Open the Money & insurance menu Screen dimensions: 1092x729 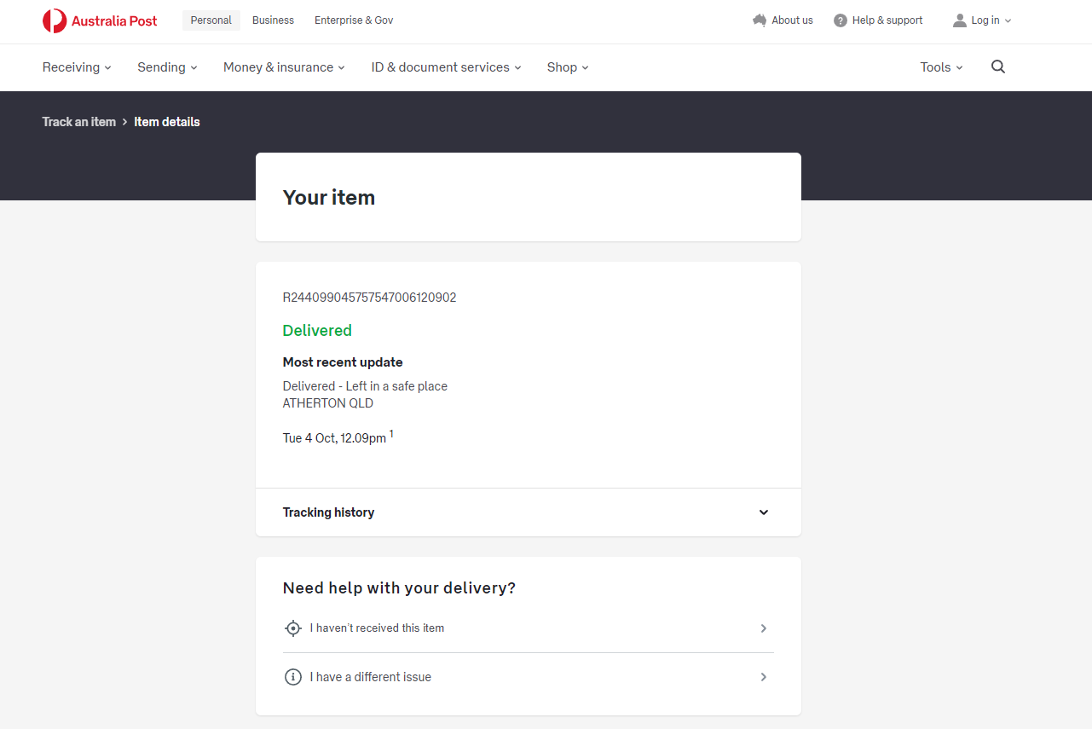[x=284, y=67]
